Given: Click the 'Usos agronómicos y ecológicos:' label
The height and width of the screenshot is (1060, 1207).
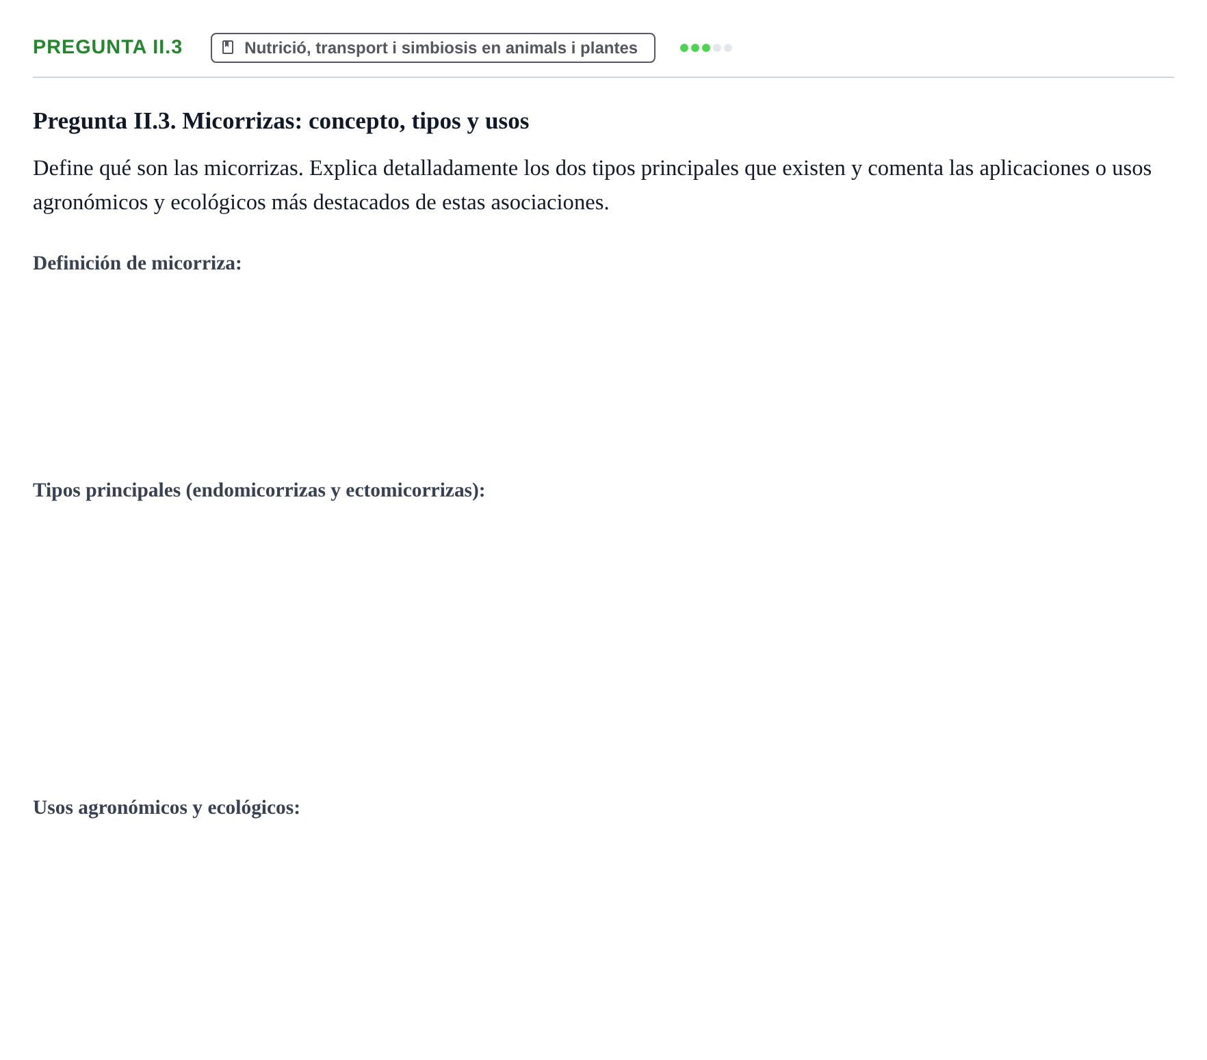Looking at the screenshot, I should [x=166, y=808].
